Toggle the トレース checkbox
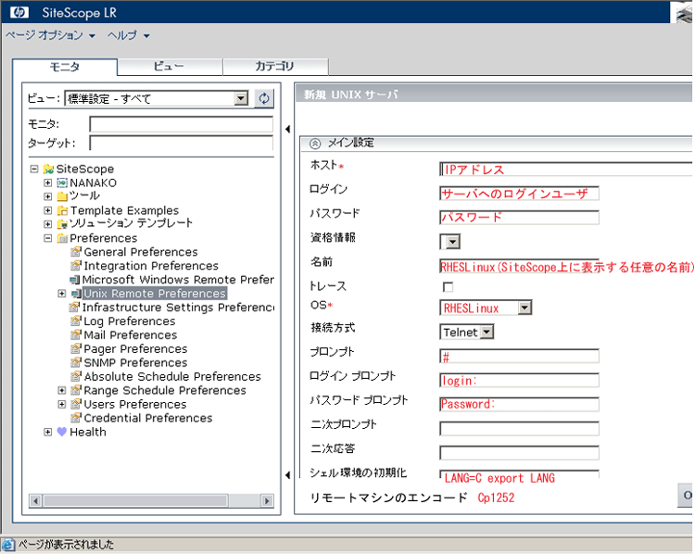The image size is (695, 554). [449, 287]
